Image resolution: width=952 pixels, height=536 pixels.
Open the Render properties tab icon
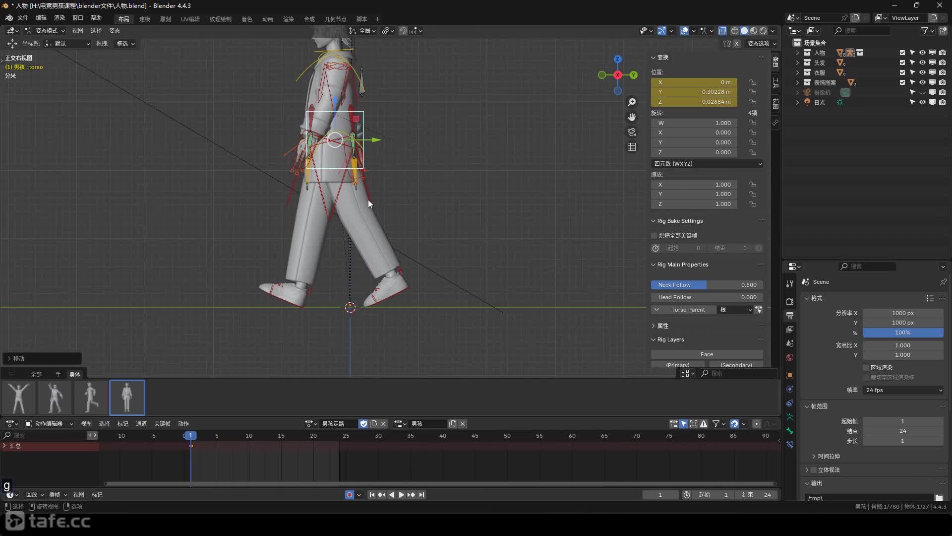(x=790, y=301)
